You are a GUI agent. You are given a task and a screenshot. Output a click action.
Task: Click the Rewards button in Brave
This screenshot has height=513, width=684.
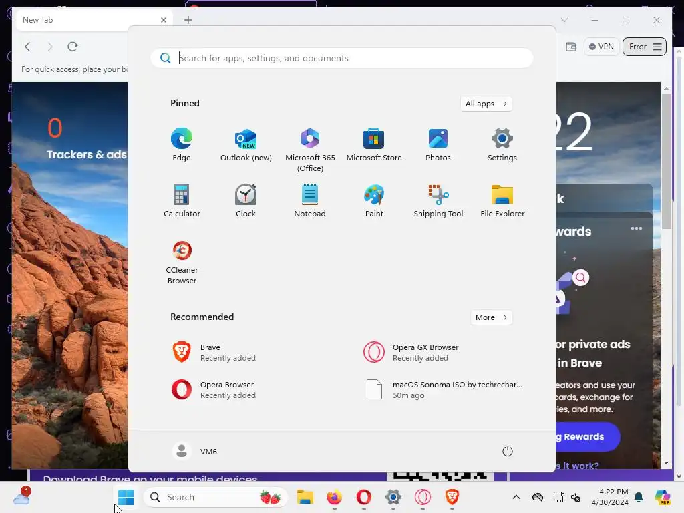pyautogui.click(x=588, y=436)
